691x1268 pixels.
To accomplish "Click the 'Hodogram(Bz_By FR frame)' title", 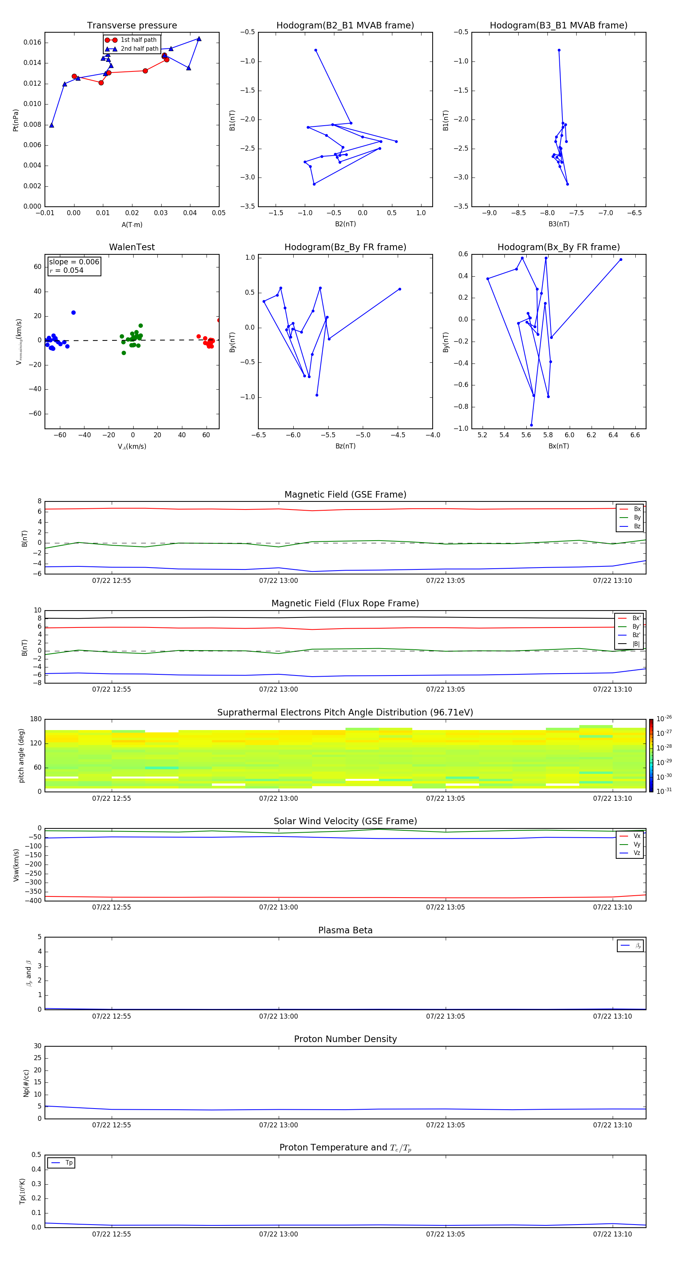I will coord(345,247).
